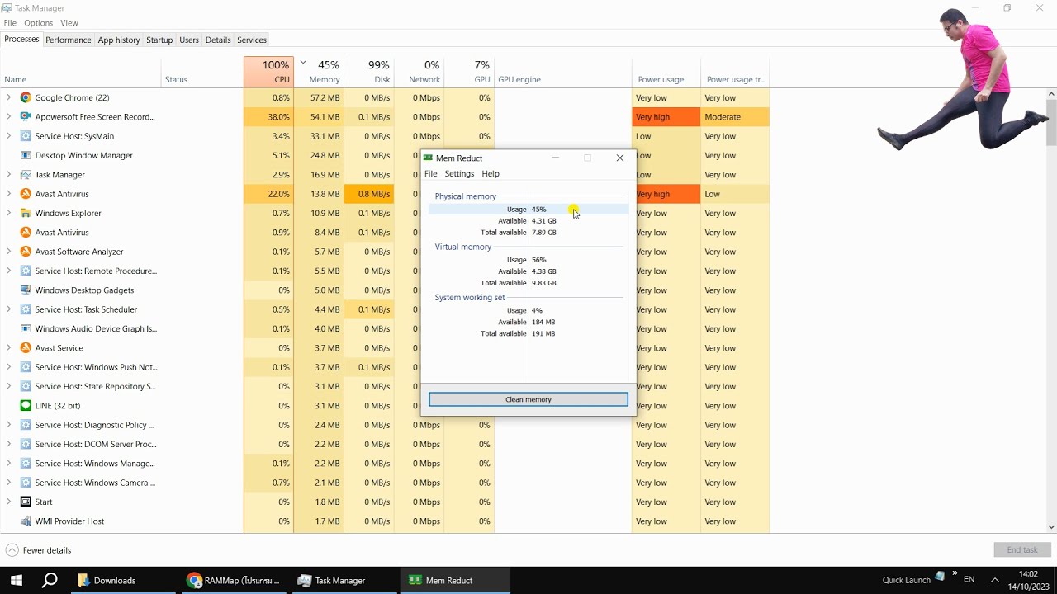The height and width of the screenshot is (594, 1057).
Task: Sort processes by Name column header
Action: [x=81, y=72]
